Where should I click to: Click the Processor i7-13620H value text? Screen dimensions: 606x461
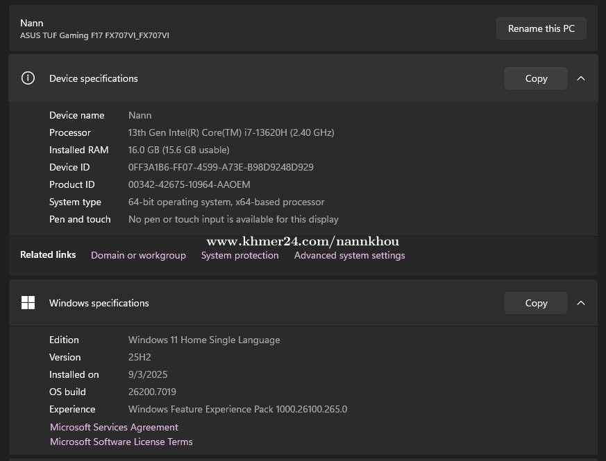click(231, 132)
